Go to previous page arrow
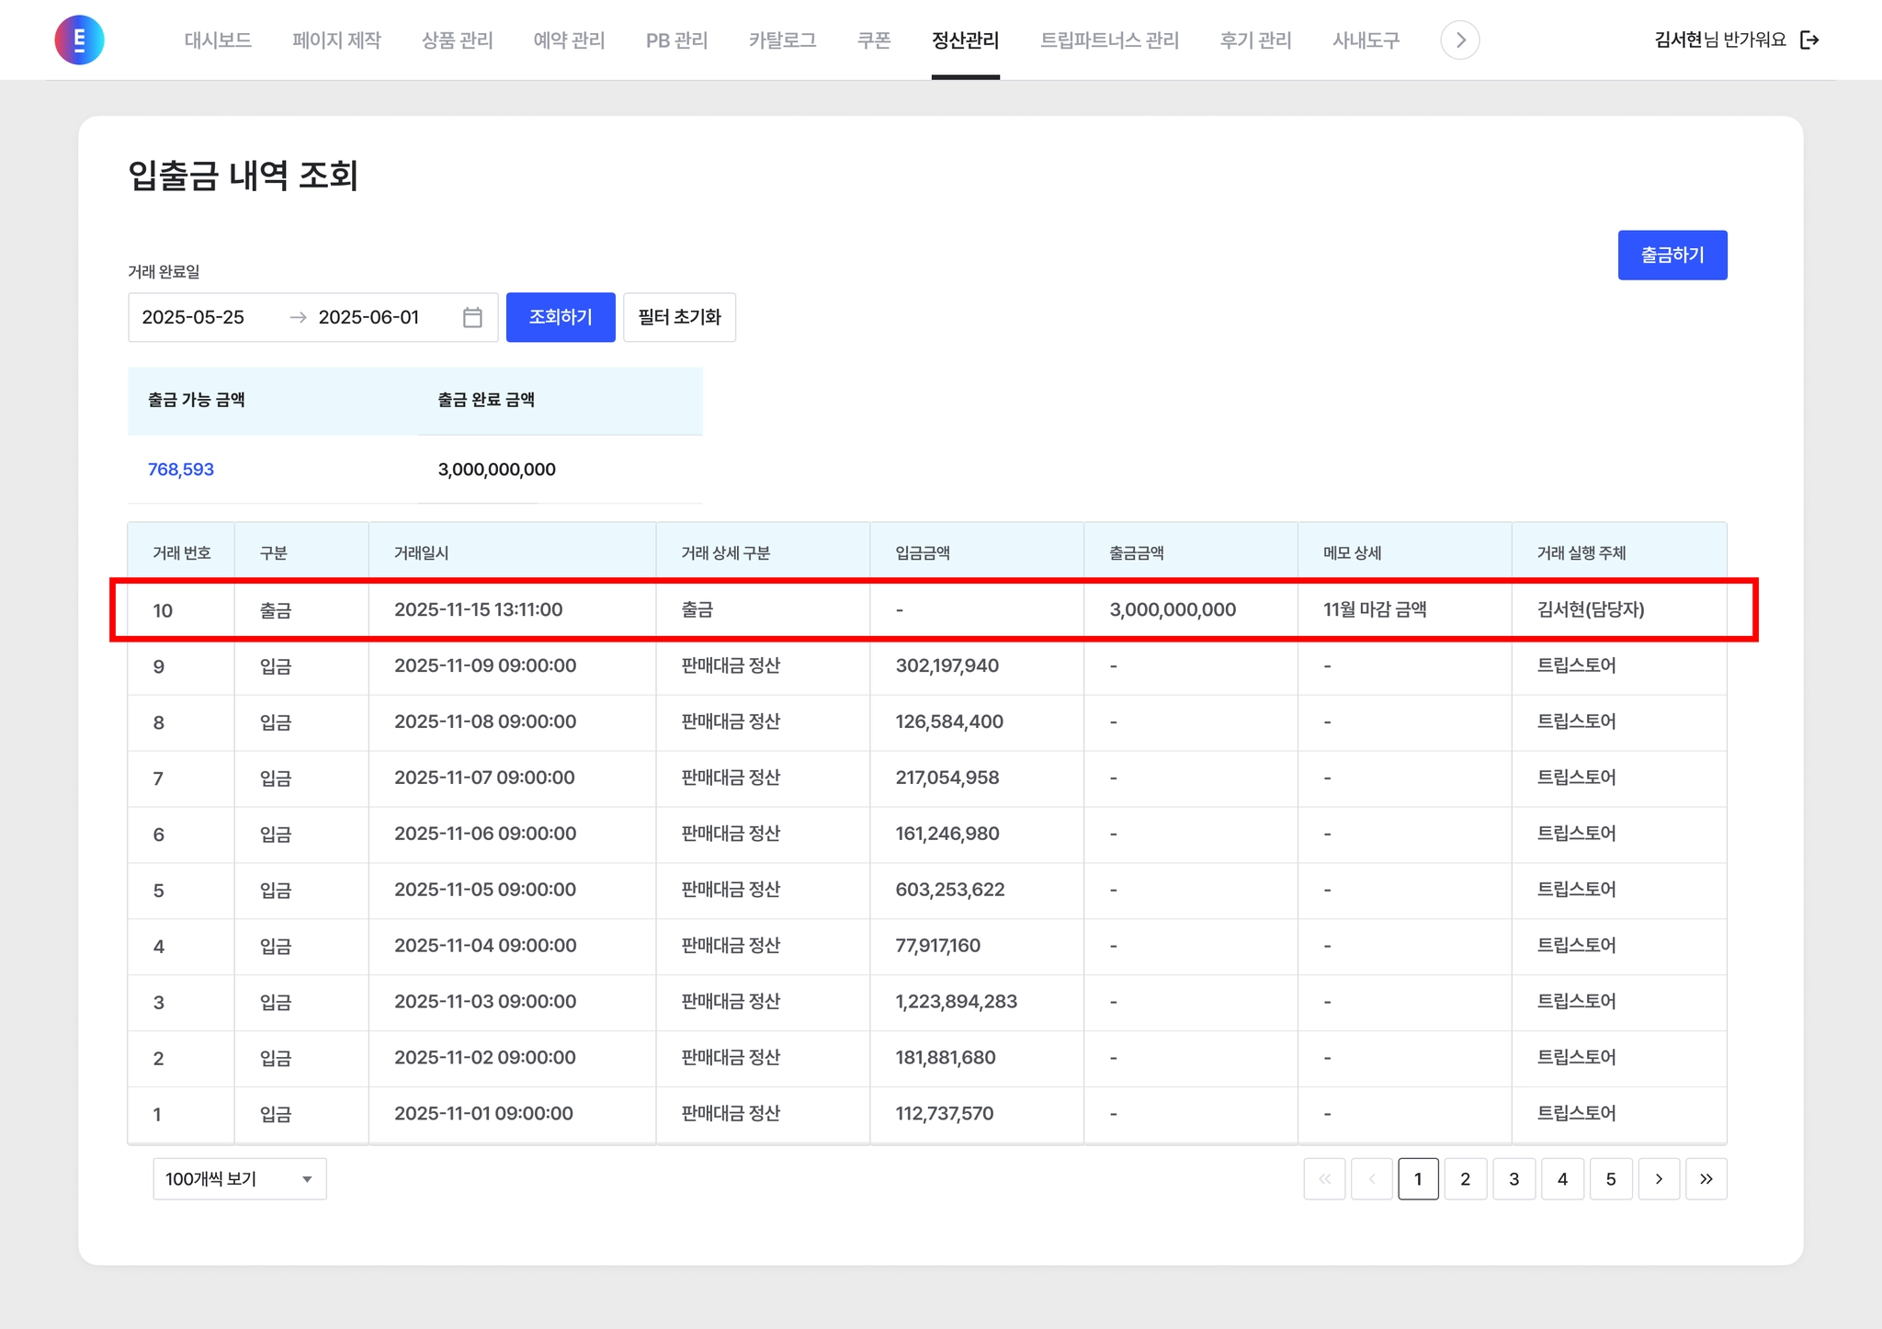Screen dimensions: 1882x1329 point(1372,1179)
